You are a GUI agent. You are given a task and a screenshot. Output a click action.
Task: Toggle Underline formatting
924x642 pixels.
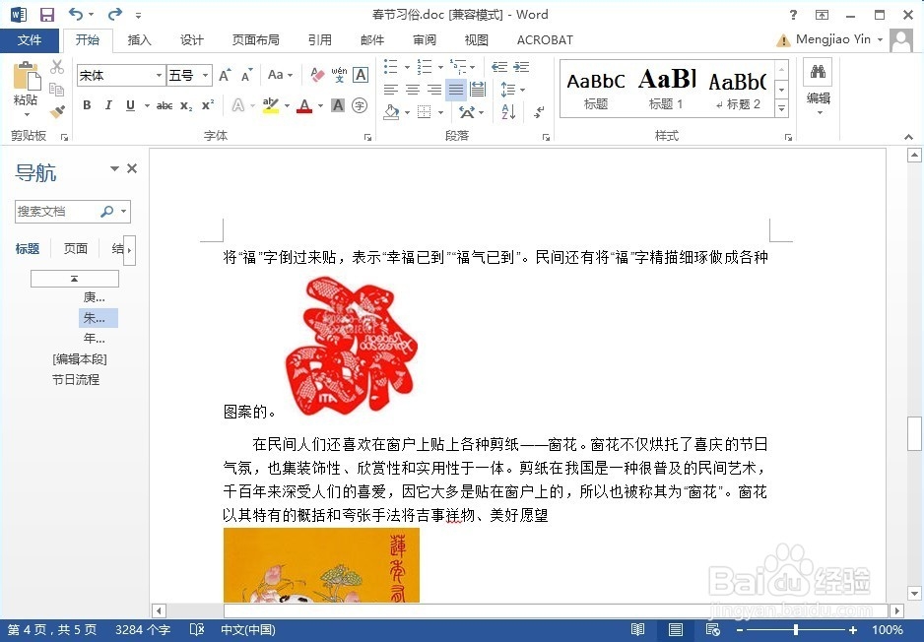click(130, 105)
